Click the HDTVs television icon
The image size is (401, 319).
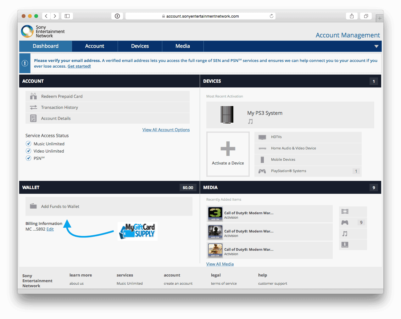coord(262,137)
